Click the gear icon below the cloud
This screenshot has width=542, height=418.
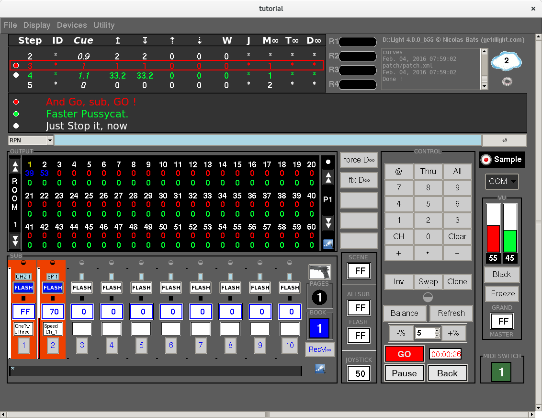tap(507, 81)
